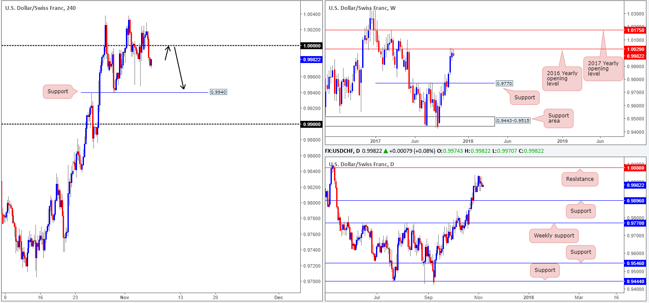649x303 pixels.
Task: Click the 1.00290 price tag
Action: pos(636,50)
